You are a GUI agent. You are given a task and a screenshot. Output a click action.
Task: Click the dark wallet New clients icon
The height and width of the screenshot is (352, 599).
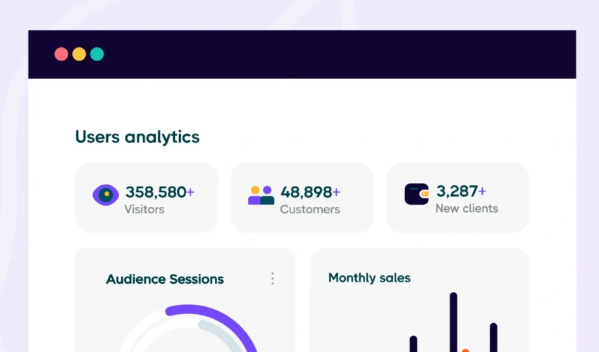click(x=416, y=194)
